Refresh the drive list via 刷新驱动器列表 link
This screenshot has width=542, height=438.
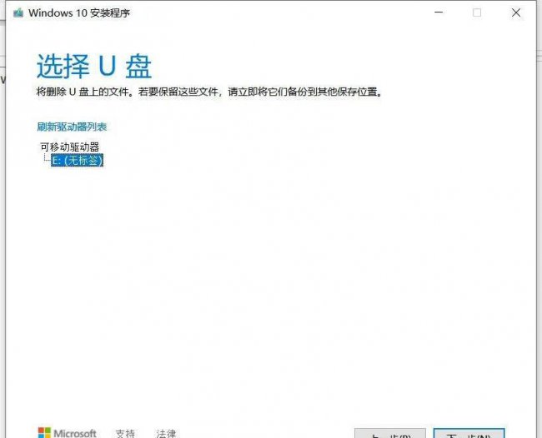(72, 127)
